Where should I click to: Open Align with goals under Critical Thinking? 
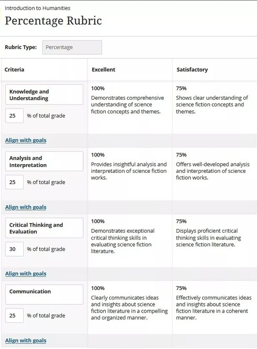[x=26, y=273]
